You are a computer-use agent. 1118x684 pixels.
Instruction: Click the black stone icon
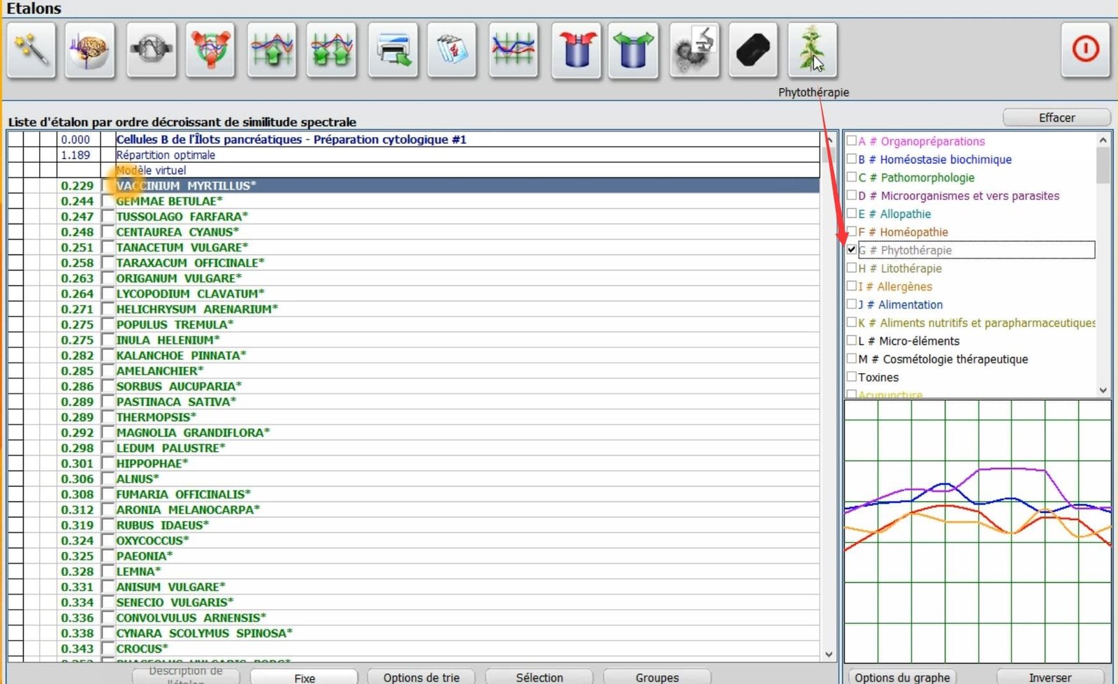click(x=753, y=50)
